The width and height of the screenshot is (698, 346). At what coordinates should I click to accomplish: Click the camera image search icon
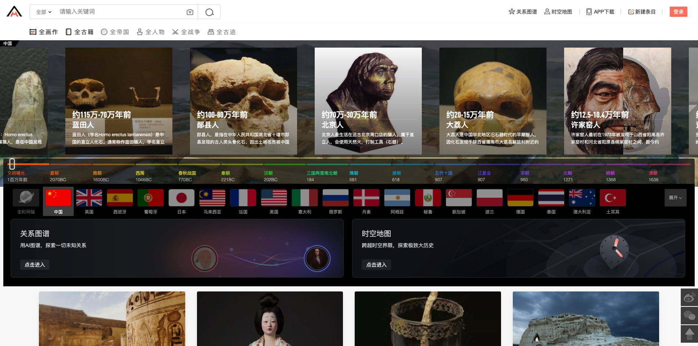190,12
